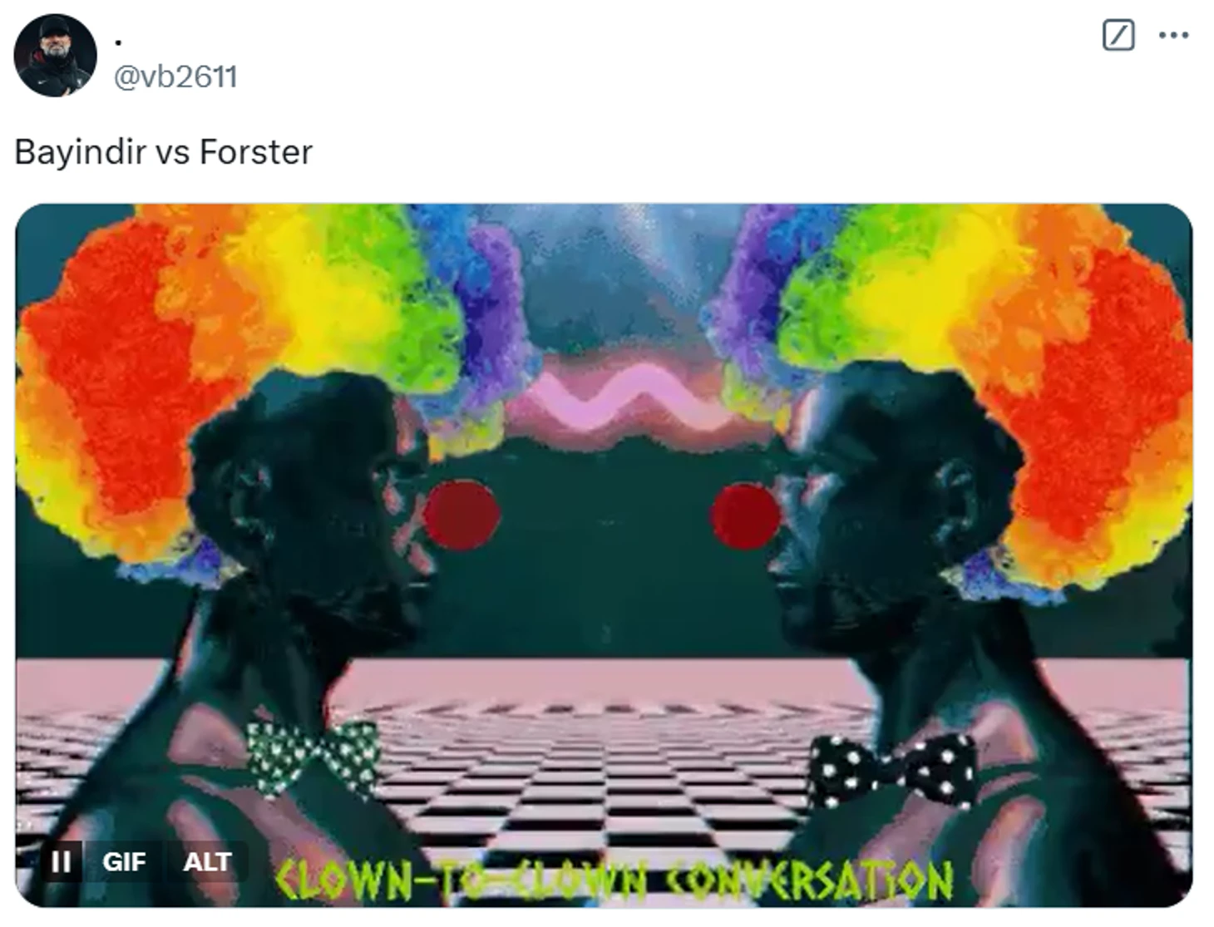Select the tweet text Bayindir vs Forster
Screen dimensions: 1214x927
(x=163, y=152)
